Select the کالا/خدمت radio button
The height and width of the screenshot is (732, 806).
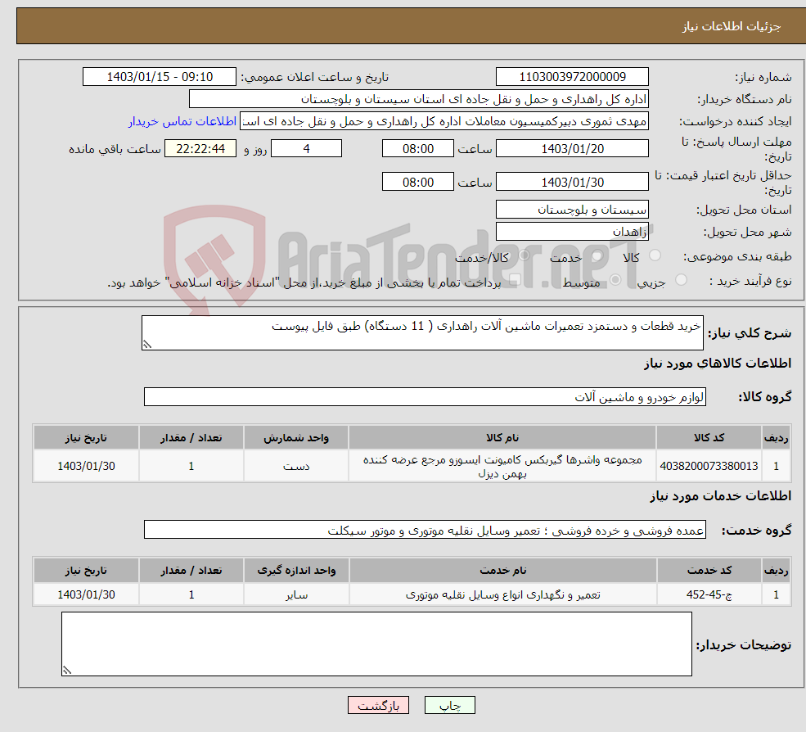click(x=525, y=255)
